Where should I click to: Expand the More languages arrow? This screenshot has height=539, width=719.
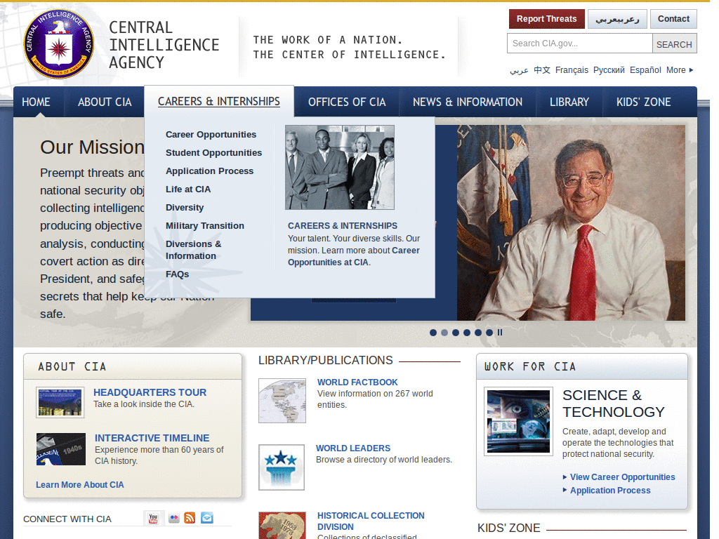(691, 70)
